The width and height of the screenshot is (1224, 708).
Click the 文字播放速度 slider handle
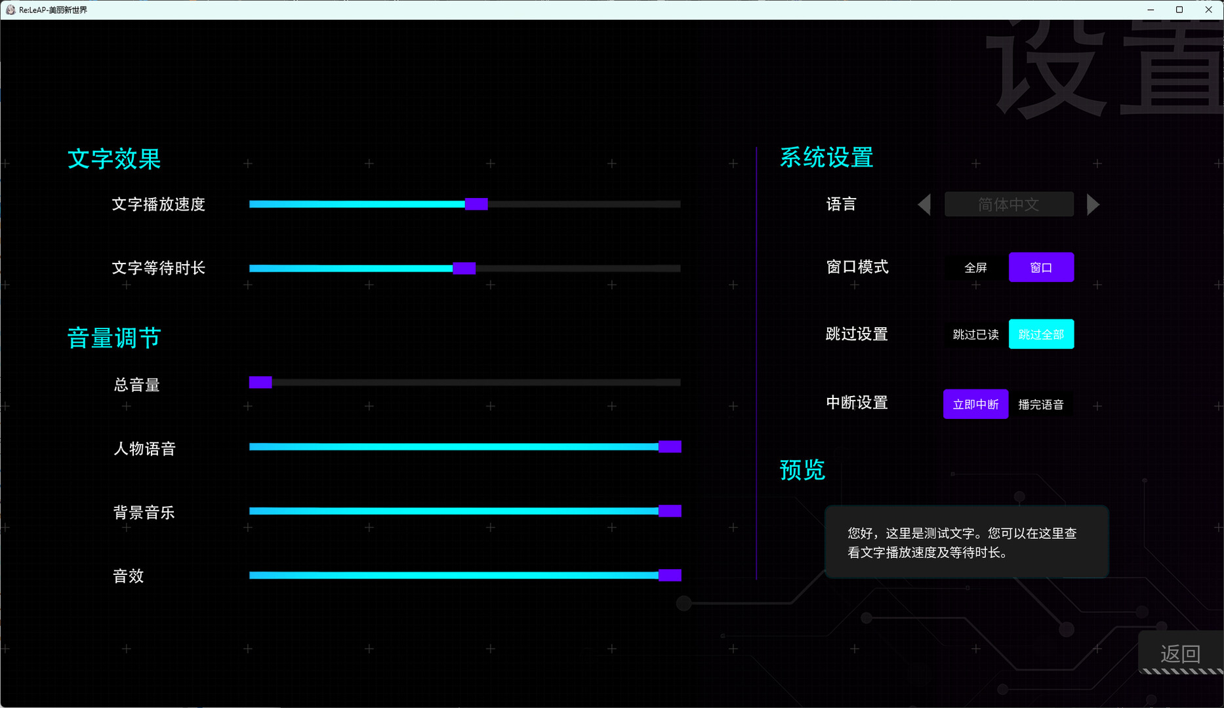[476, 204]
